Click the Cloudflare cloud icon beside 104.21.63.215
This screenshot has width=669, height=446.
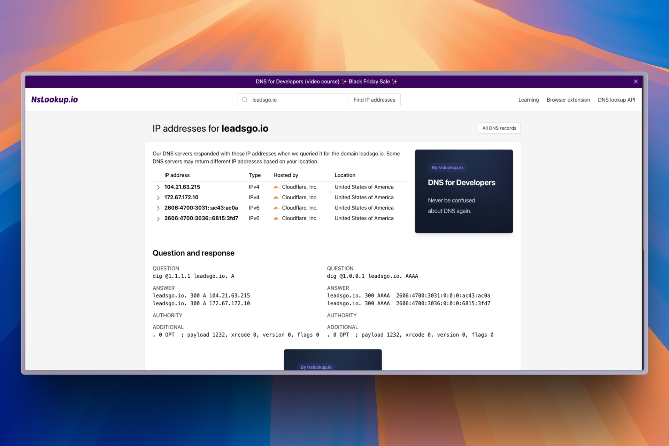[x=276, y=187]
